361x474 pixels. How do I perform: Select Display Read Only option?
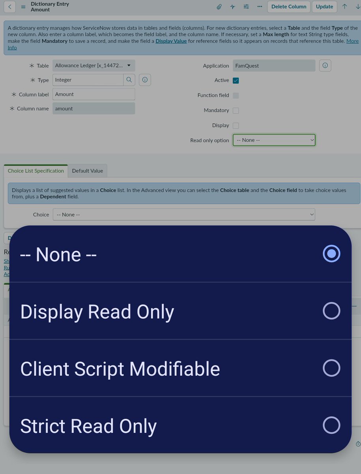click(180, 311)
